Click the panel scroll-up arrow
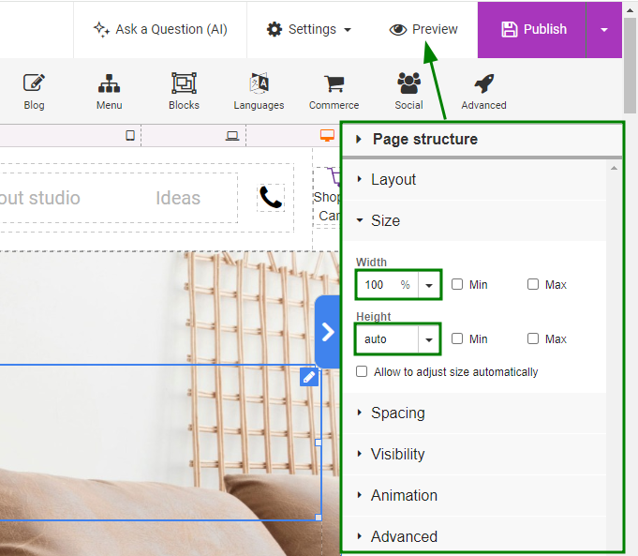Image resolution: width=638 pixels, height=556 pixels. (614, 168)
